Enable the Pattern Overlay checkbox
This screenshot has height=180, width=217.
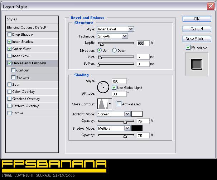click(x=9, y=106)
